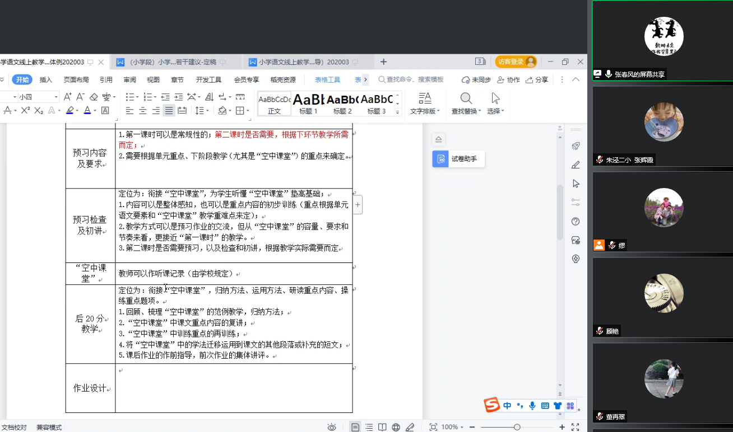The height and width of the screenshot is (432, 733).
Task: Click the table add-column plus handle
Action: [x=358, y=205]
